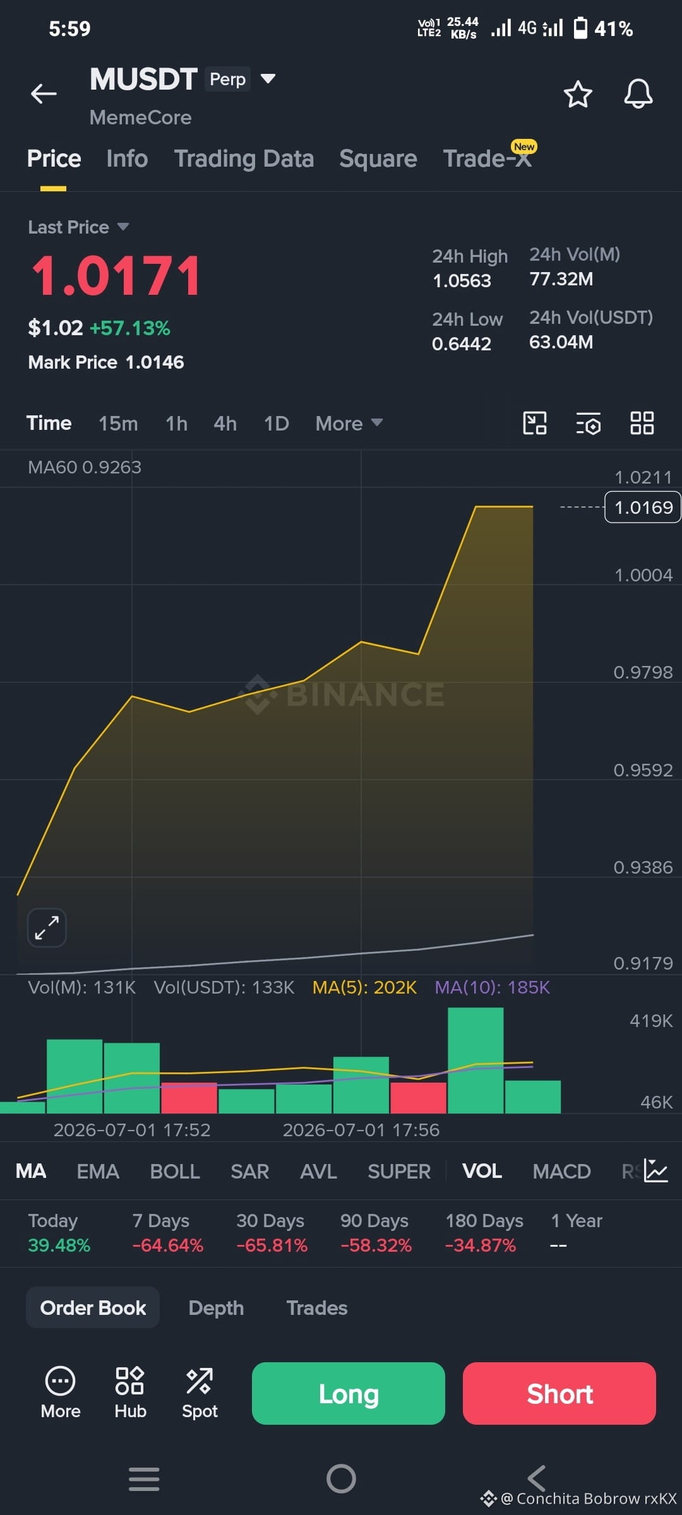Go to the Spot market shortcut
The height and width of the screenshot is (1515, 682).
200,1393
